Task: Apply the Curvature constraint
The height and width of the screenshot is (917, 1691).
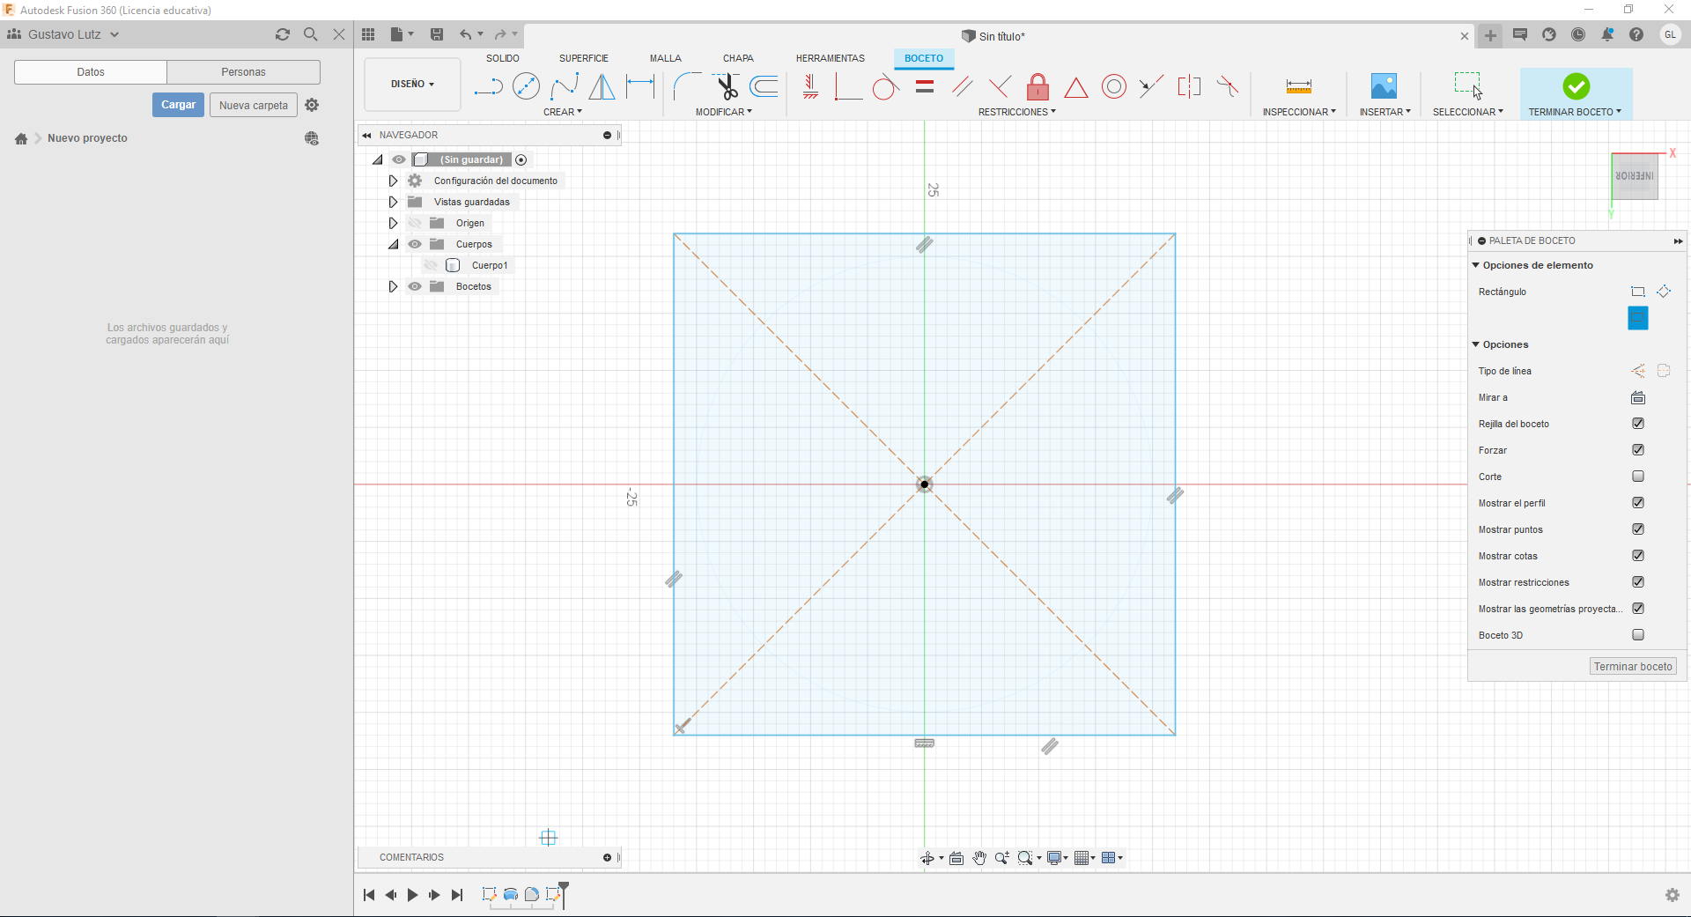Action: [1227, 86]
